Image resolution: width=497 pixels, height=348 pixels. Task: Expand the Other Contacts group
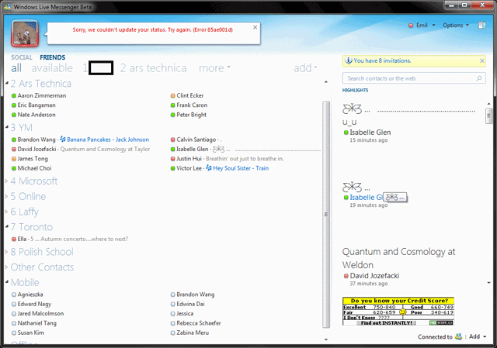(x=7, y=267)
